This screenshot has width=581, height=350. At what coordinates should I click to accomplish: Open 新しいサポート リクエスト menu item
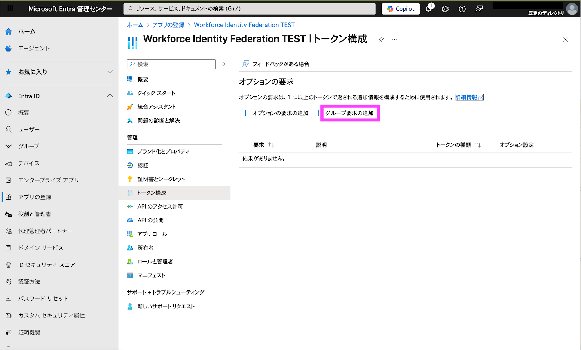(x=166, y=306)
